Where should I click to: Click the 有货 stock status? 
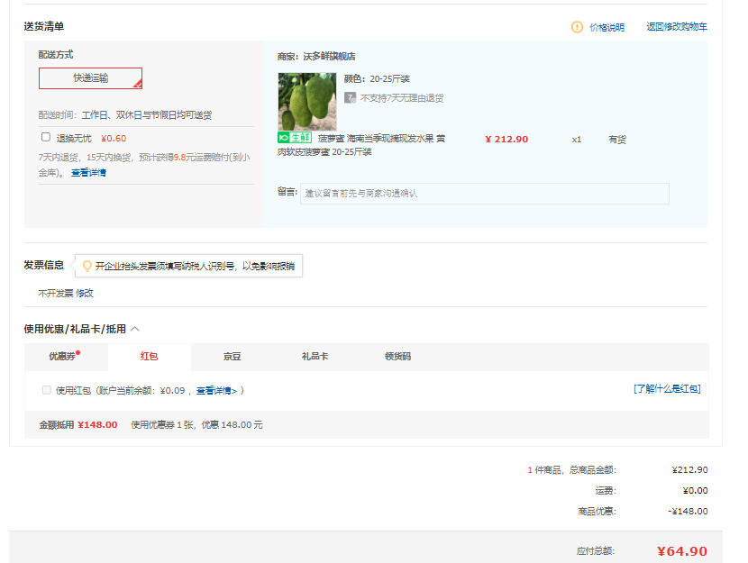click(617, 140)
